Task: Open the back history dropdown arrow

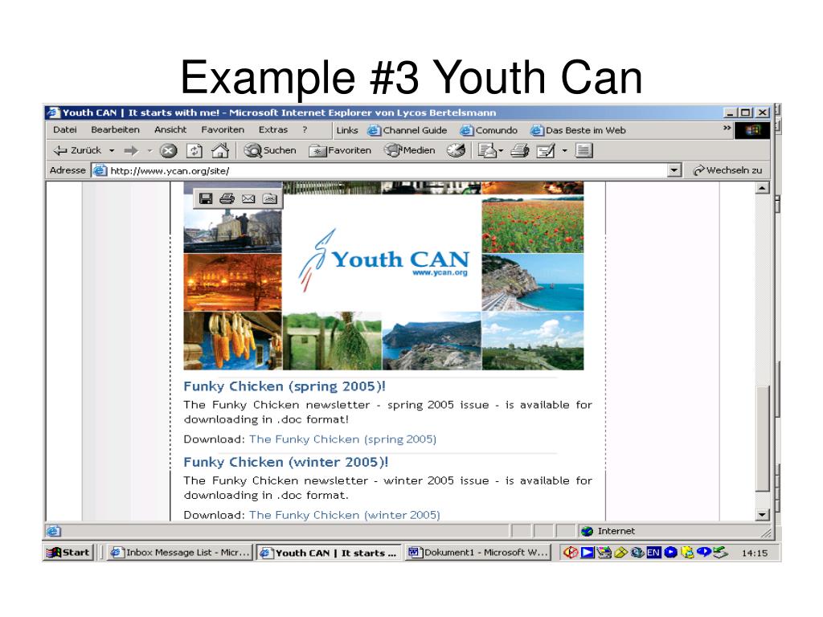Action: click(112, 150)
